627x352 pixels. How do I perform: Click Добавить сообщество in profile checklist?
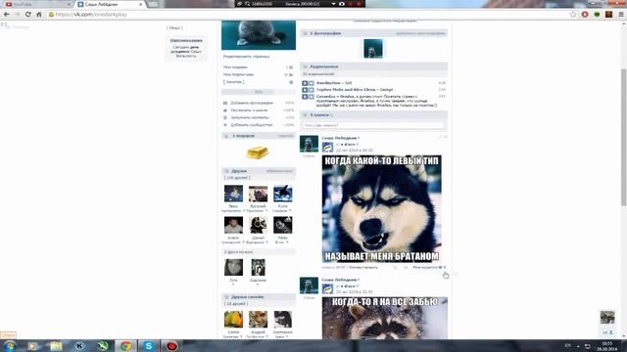[x=252, y=125]
